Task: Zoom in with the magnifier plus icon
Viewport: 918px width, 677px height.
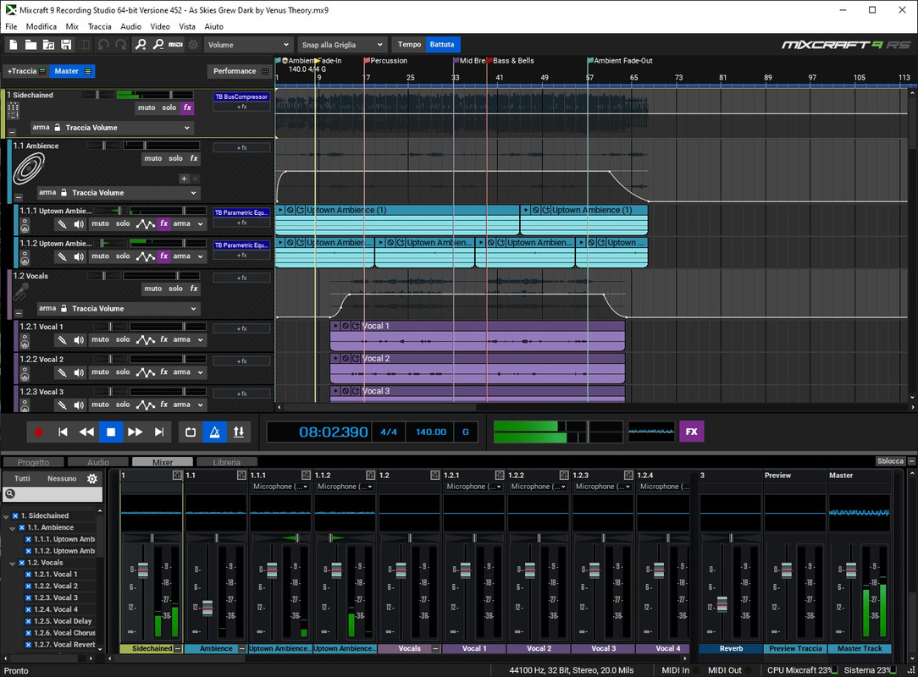Action: (141, 45)
